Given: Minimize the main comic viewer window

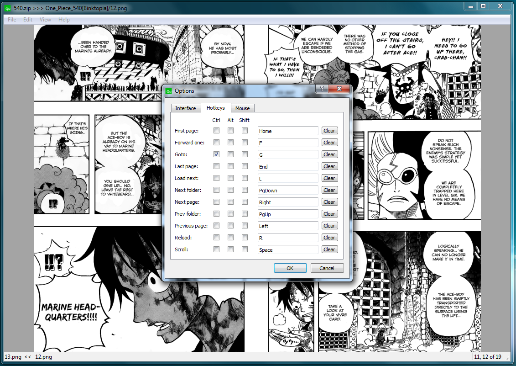Looking at the screenshot, I should 470,6.
